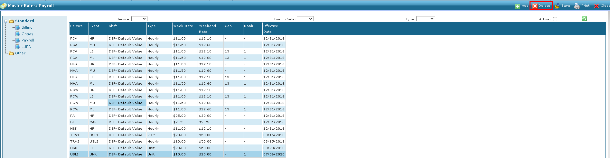Screen dimensions: 610x158
Task: Click the LUPA page icon in tree
Action: (18, 47)
